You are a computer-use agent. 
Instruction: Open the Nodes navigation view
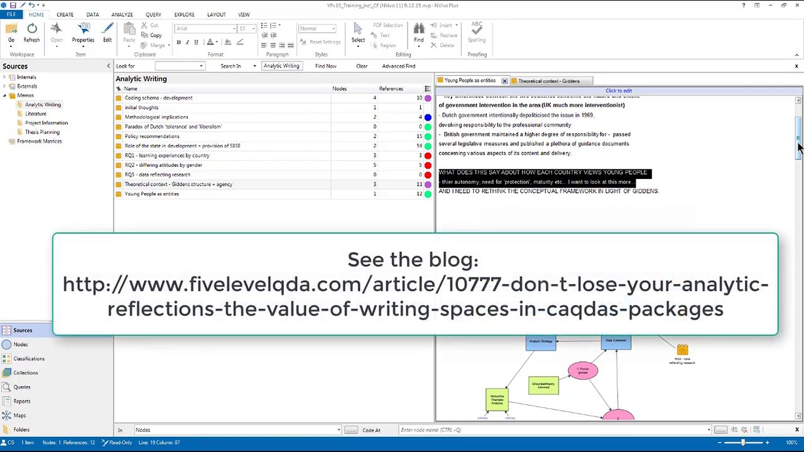pos(21,344)
